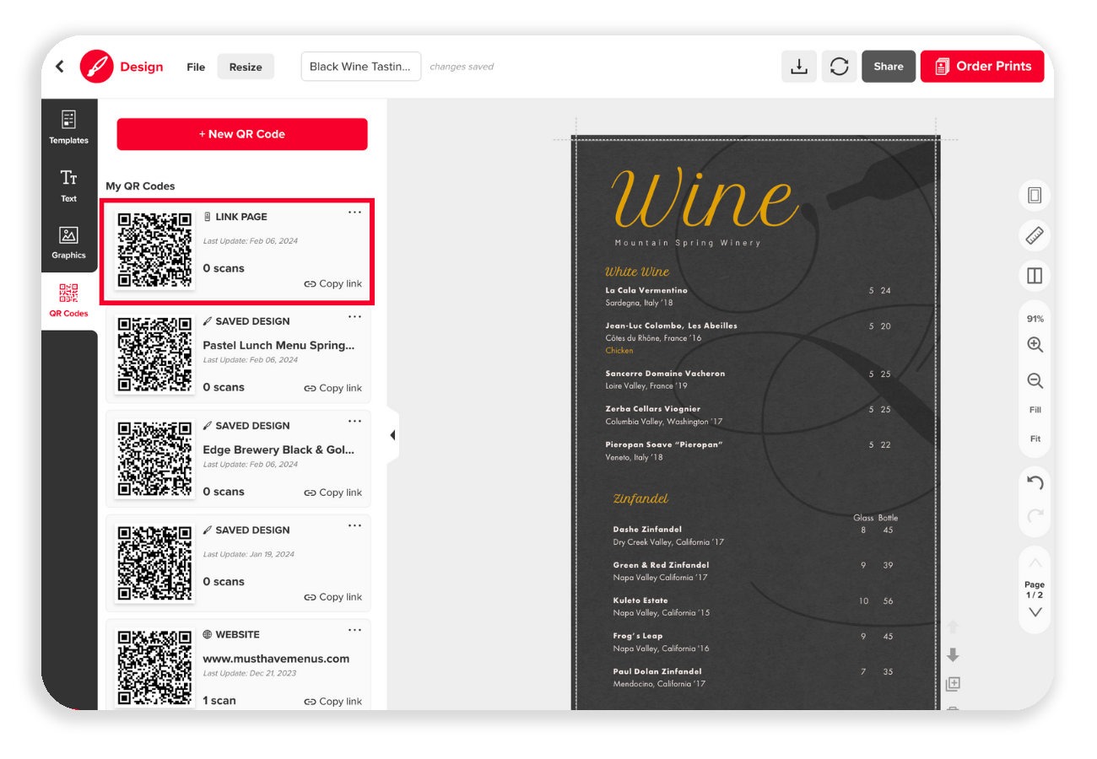Click the Dashe Zinfandel menu item

[x=647, y=530]
